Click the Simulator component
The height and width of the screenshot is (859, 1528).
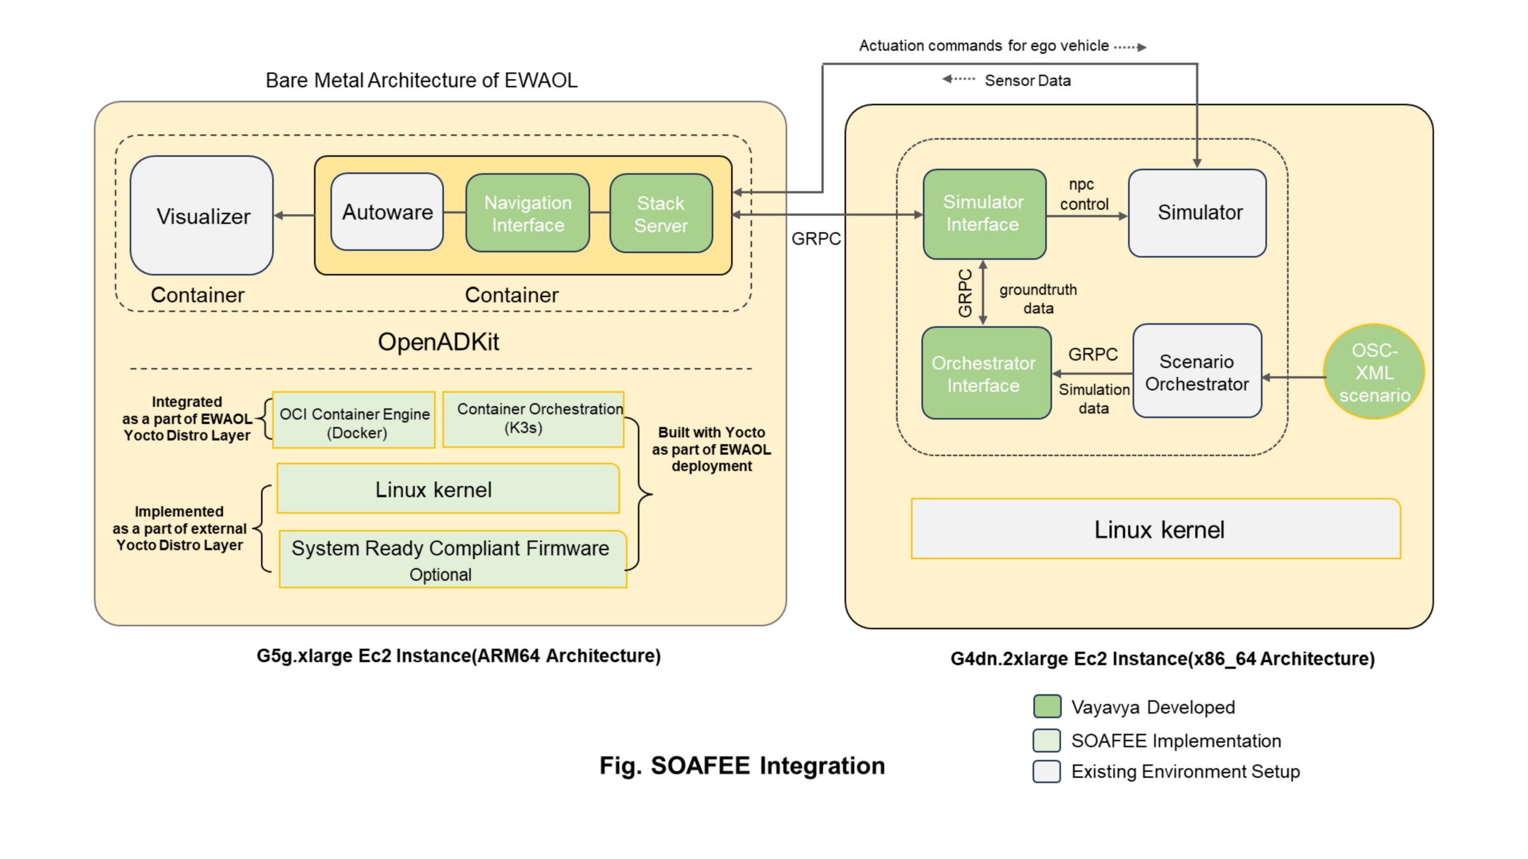point(1197,212)
